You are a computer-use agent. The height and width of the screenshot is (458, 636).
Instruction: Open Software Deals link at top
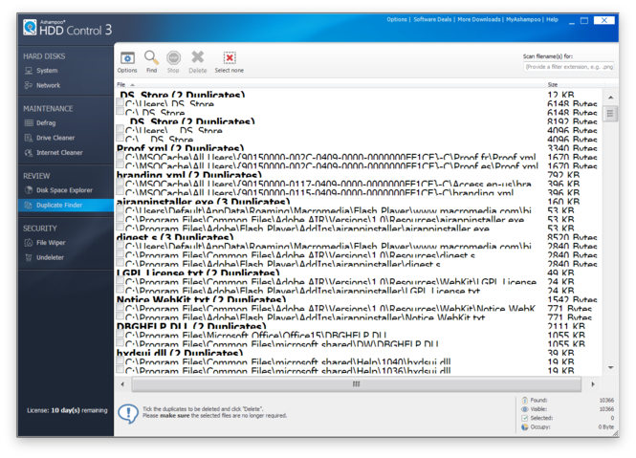point(432,19)
